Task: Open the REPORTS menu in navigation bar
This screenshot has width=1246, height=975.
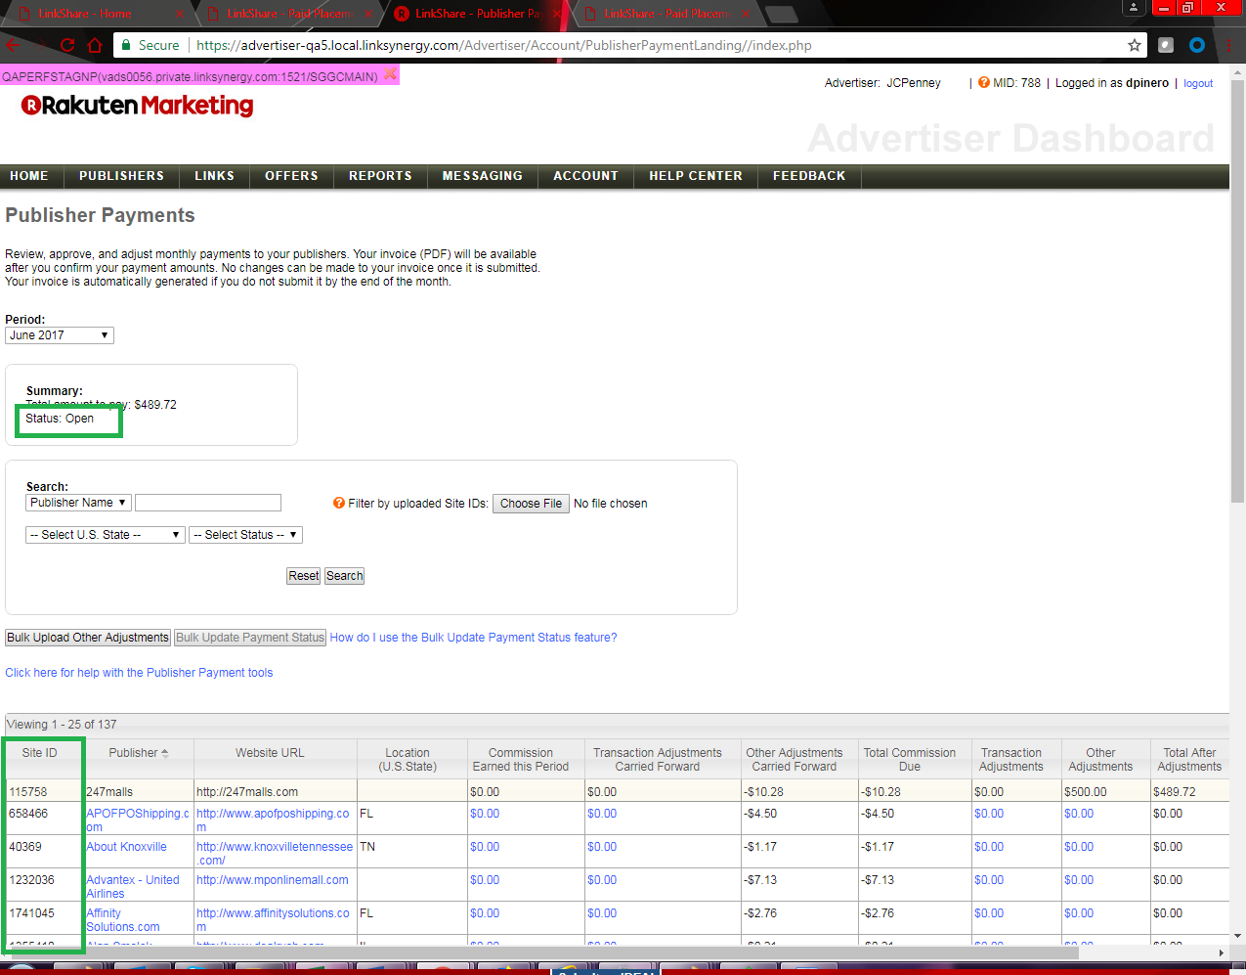Action: pos(380,176)
